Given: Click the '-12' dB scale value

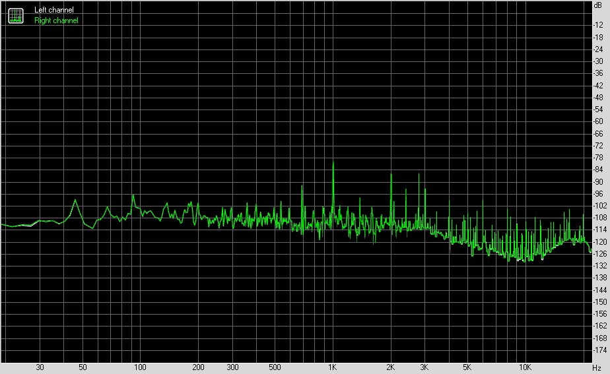Looking at the screenshot, I should [x=598, y=25].
